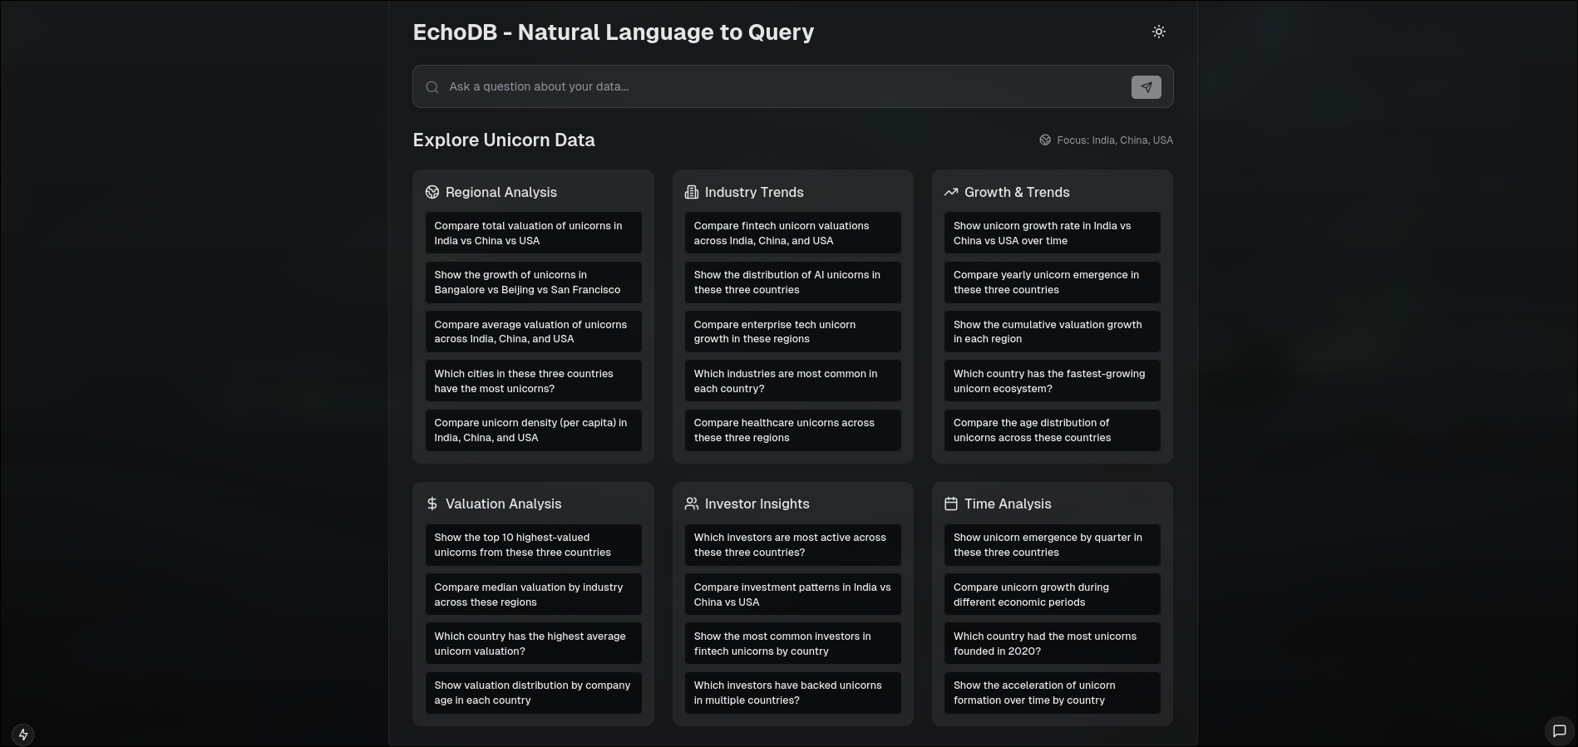Viewport: 1578px width, 747px height.
Task: Toggle the light/dark theme sun icon
Action: tap(1158, 32)
